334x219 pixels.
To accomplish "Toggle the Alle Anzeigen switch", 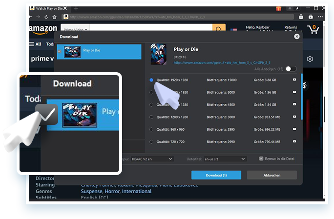I will tap(291, 69).
